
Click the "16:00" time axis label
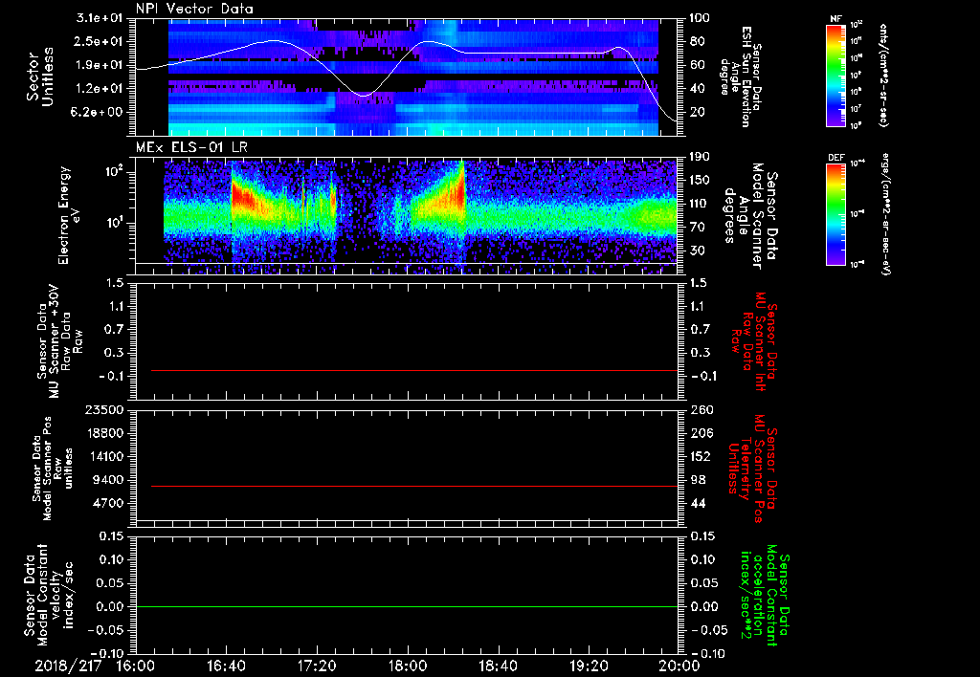(x=136, y=666)
